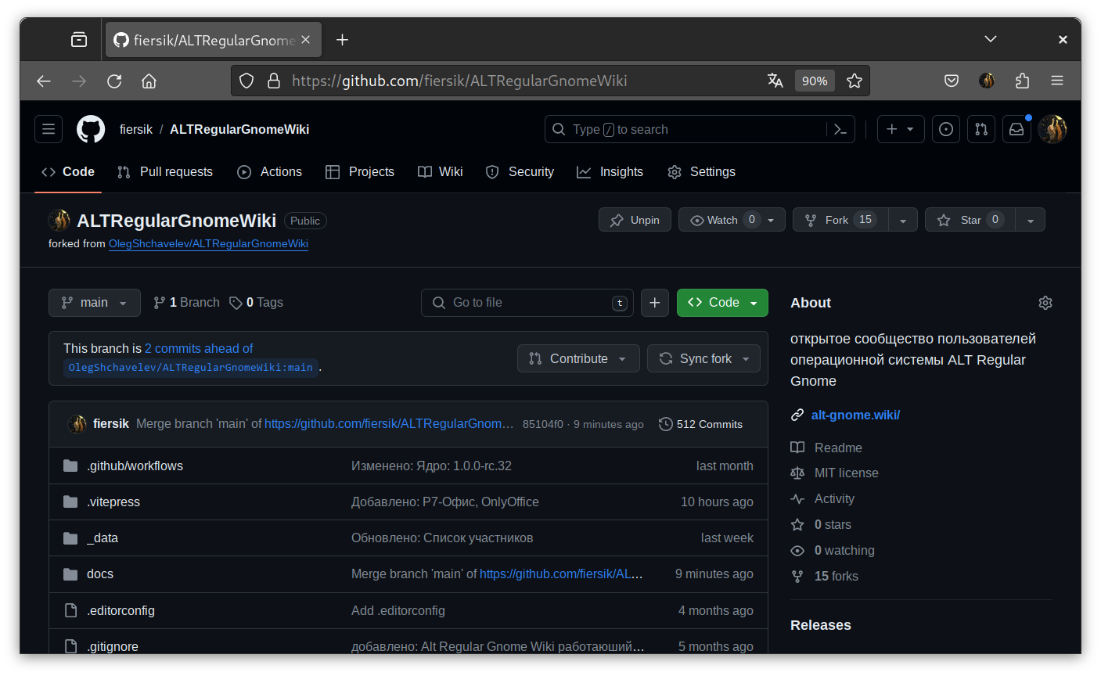This screenshot has height=676, width=1101.
Task: Expand the fork options arrow
Action: pos(903,220)
